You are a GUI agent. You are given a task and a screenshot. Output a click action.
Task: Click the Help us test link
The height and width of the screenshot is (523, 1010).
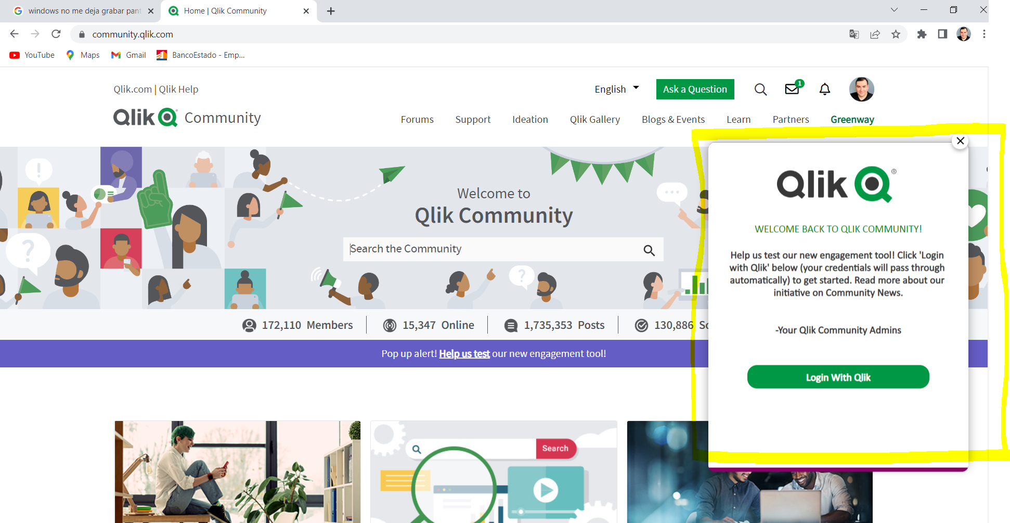pyautogui.click(x=464, y=354)
